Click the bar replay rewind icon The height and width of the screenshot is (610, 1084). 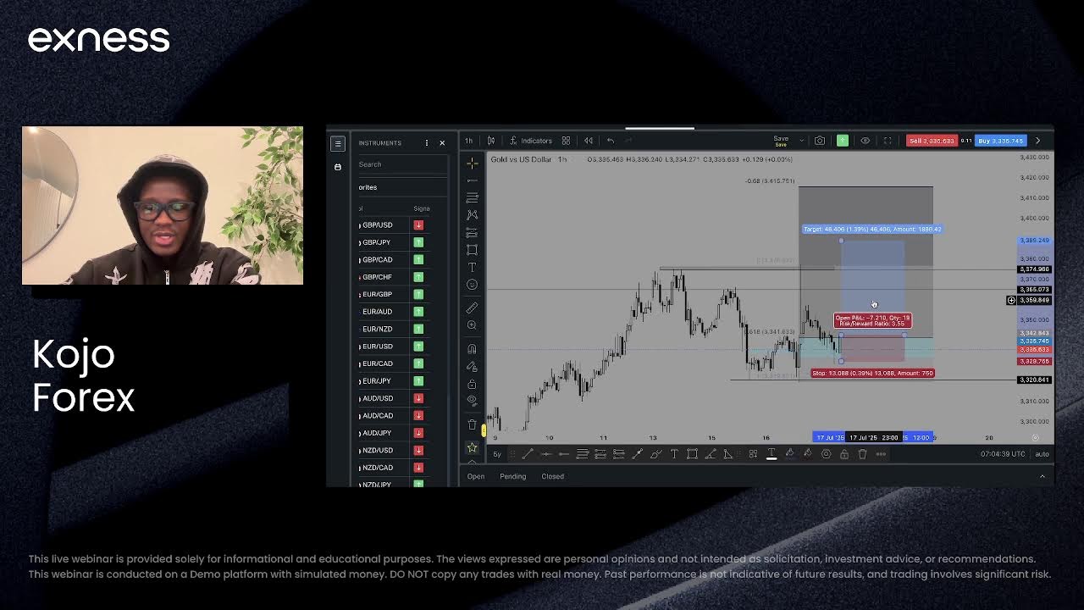[589, 141]
